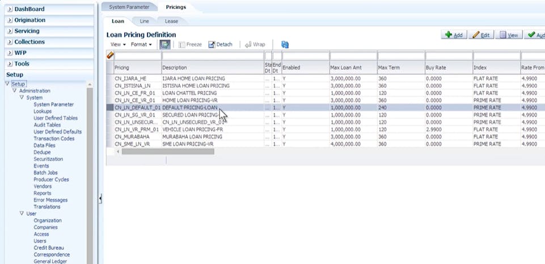Screen dimensions: 545x264
Task: Switch to the Line sub-tab
Action: tap(144, 21)
